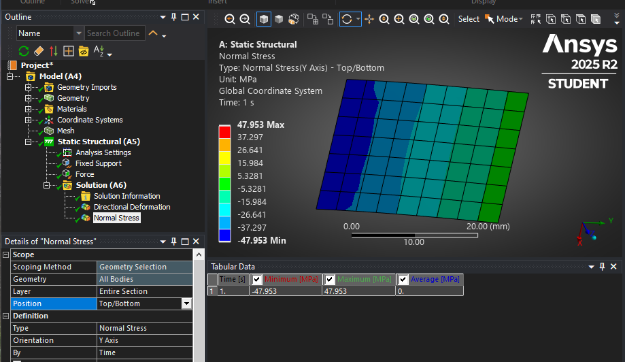Image resolution: width=625 pixels, height=362 pixels.
Task: Pin the Tabular Data panel
Action: [603, 267]
